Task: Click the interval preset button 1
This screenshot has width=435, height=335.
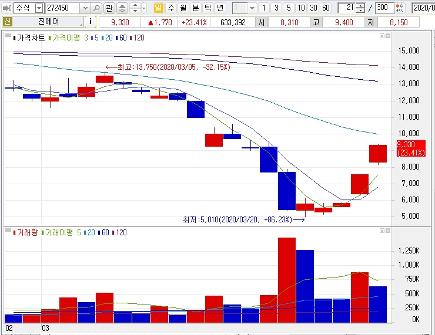Action: [x=264, y=8]
